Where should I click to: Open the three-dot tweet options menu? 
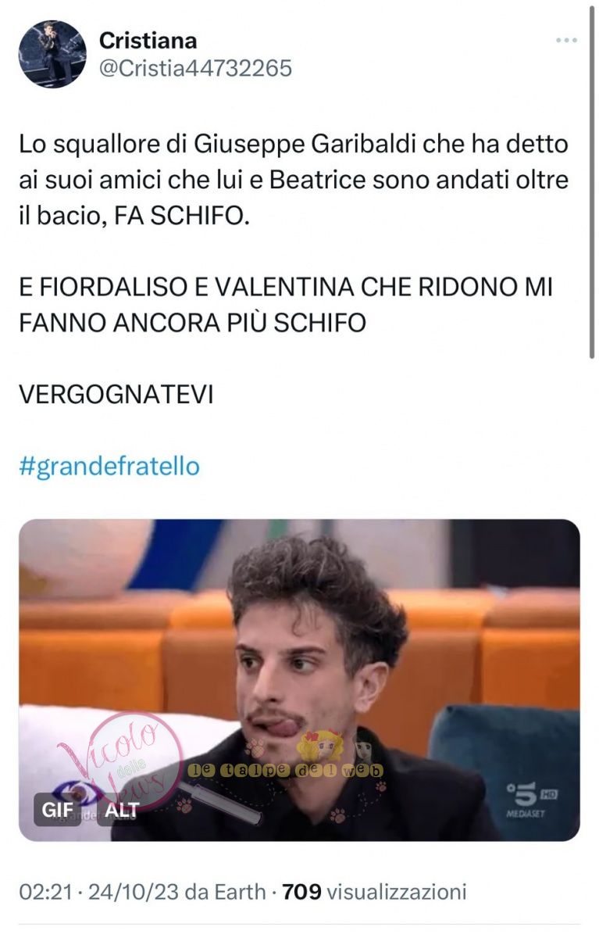[x=566, y=40]
